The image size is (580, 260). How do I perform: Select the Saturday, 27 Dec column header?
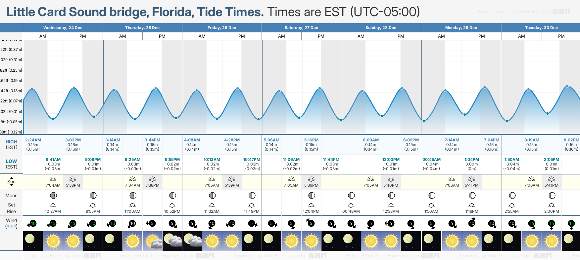pos(301,28)
